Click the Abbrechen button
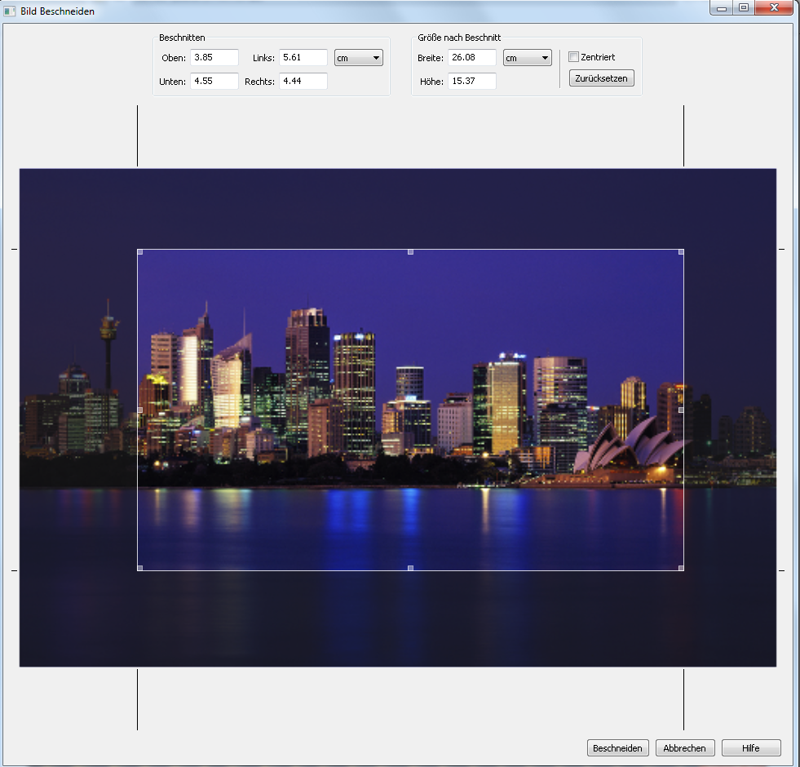This screenshot has width=800, height=767. point(685,747)
